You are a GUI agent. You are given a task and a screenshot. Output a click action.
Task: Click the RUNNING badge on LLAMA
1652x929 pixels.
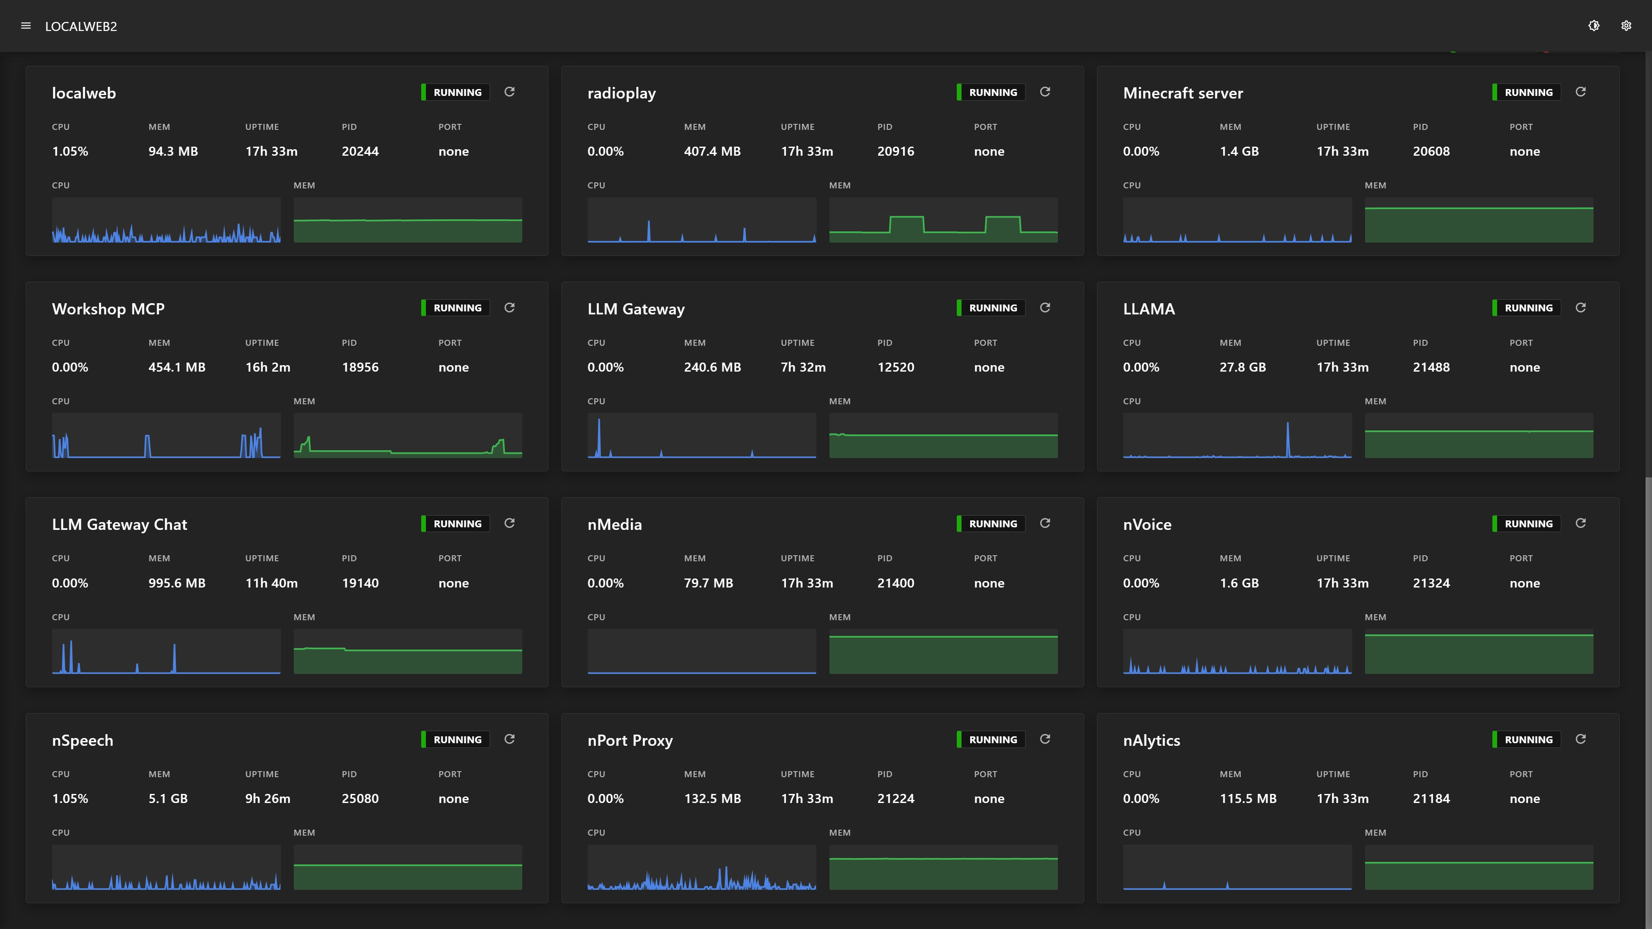point(1526,308)
